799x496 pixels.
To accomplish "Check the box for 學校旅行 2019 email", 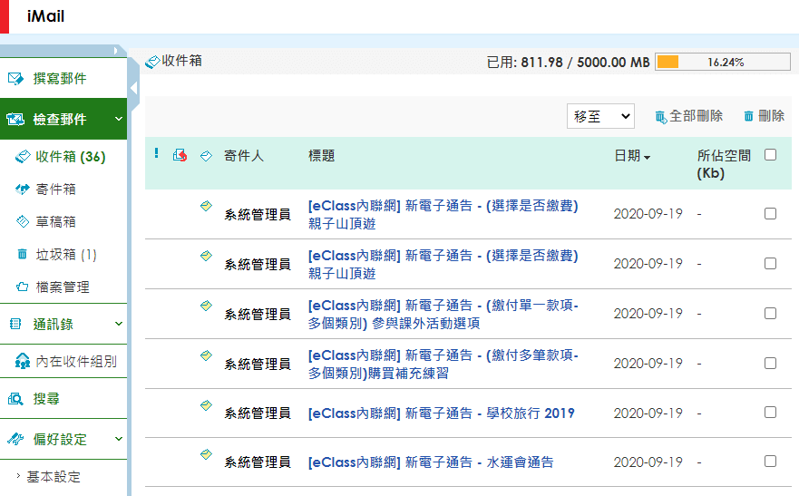I will [770, 413].
